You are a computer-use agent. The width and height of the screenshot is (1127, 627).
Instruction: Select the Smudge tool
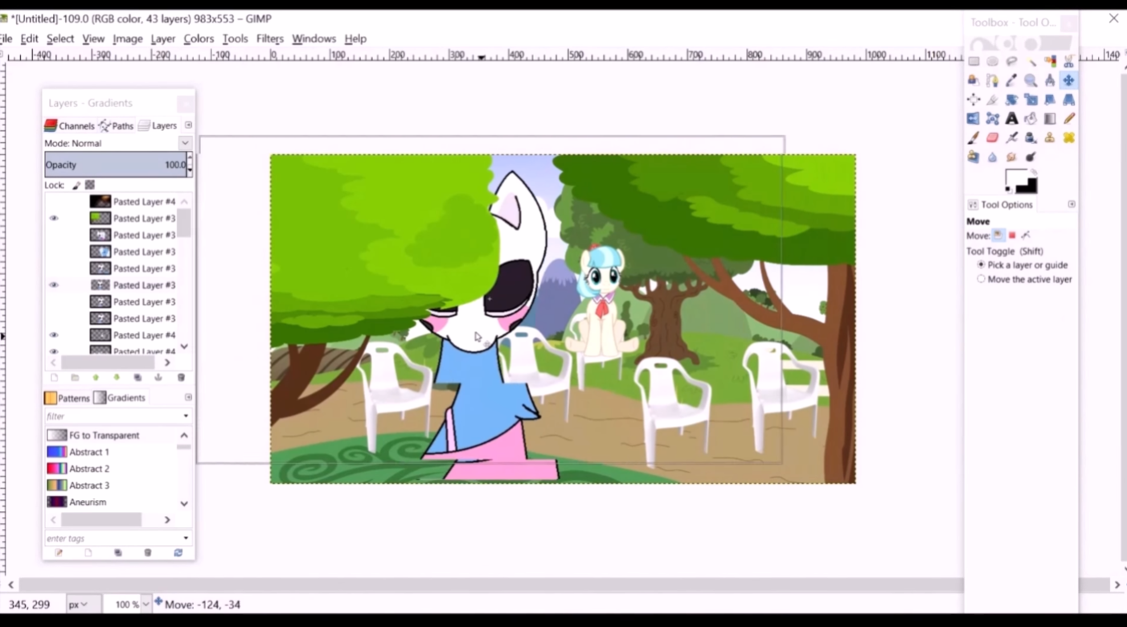coord(1012,158)
